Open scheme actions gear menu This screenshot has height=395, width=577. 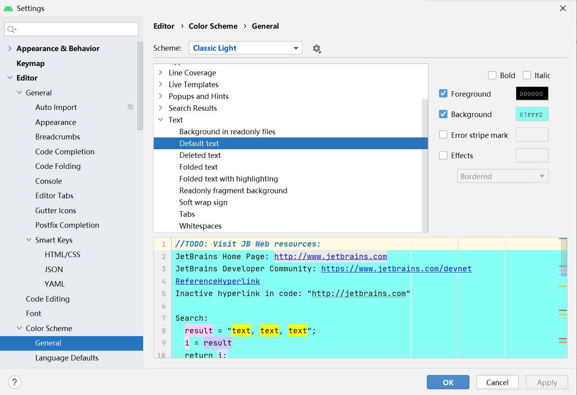click(317, 49)
